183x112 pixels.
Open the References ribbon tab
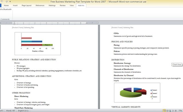tap(40, 5)
